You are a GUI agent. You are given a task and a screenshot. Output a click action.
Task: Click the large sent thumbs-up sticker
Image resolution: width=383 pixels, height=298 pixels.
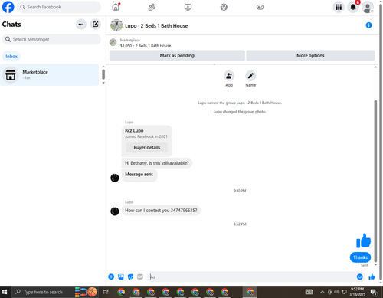pos(363,241)
